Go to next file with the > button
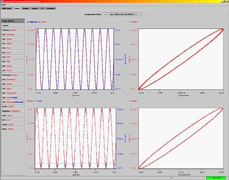 [x=142, y=14]
